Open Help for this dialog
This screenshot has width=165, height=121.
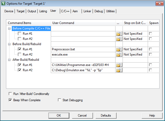[152, 116]
